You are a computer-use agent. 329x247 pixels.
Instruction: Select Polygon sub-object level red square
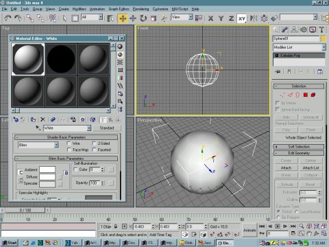click(306, 95)
